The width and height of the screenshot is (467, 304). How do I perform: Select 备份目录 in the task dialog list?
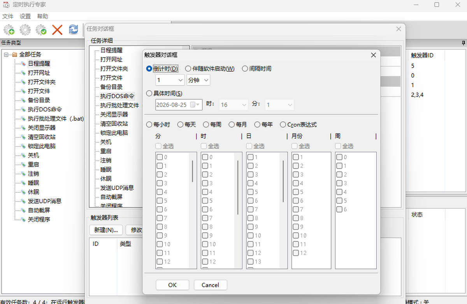pyautogui.click(x=111, y=87)
